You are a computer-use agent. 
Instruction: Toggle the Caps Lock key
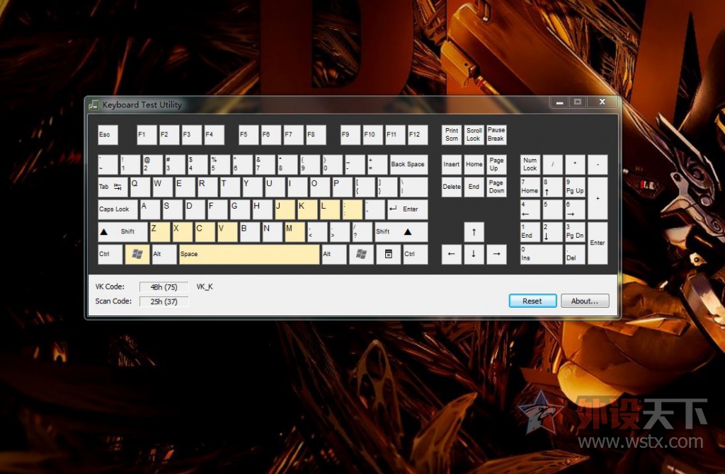[117, 209]
